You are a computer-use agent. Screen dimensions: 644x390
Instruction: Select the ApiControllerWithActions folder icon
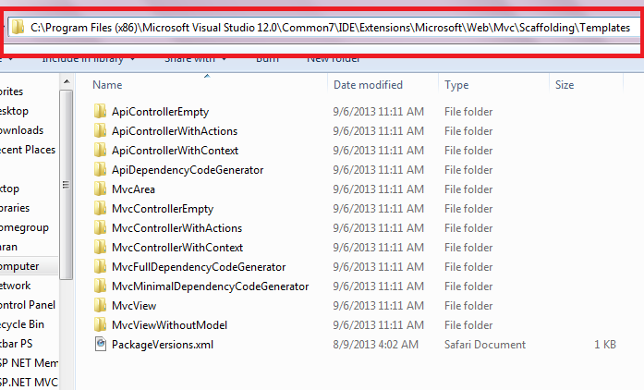point(100,130)
